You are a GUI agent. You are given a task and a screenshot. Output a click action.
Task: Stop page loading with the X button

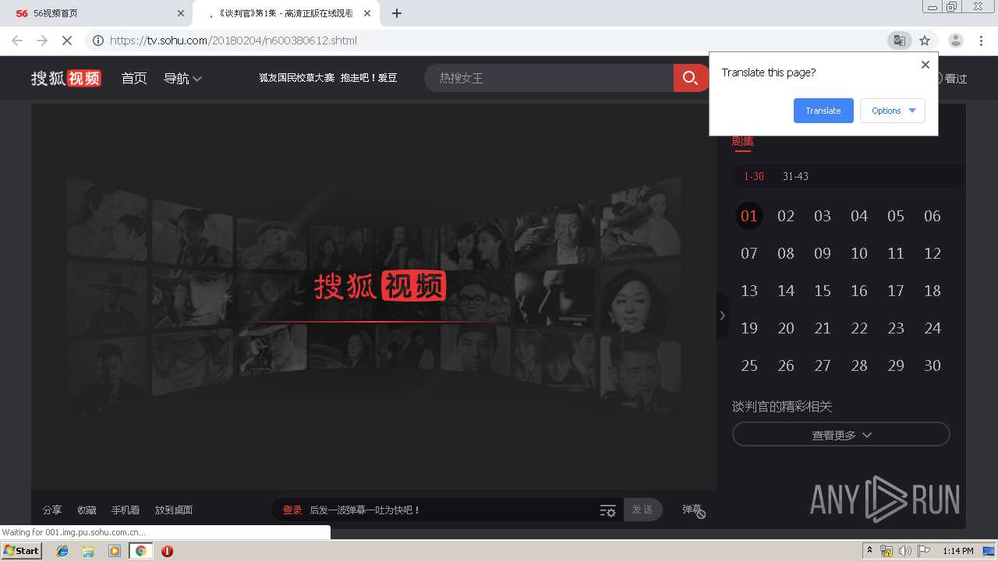67,41
